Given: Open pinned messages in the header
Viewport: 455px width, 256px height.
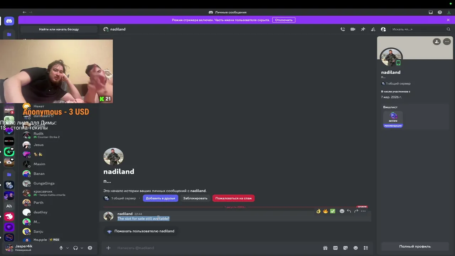Looking at the screenshot, I should [363, 29].
